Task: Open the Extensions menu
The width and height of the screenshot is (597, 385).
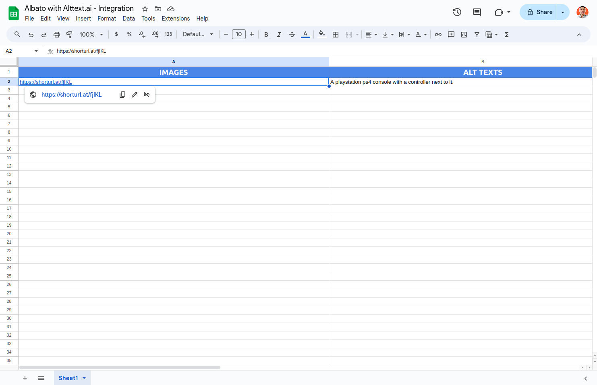Action: [x=176, y=19]
